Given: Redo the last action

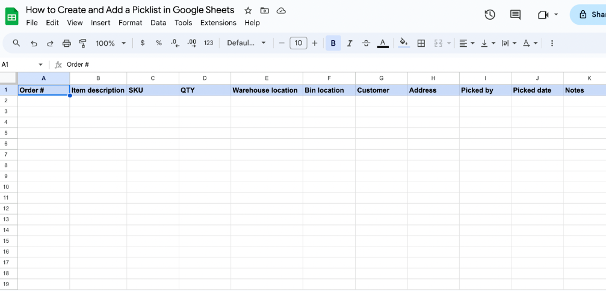Looking at the screenshot, I should [50, 43].
